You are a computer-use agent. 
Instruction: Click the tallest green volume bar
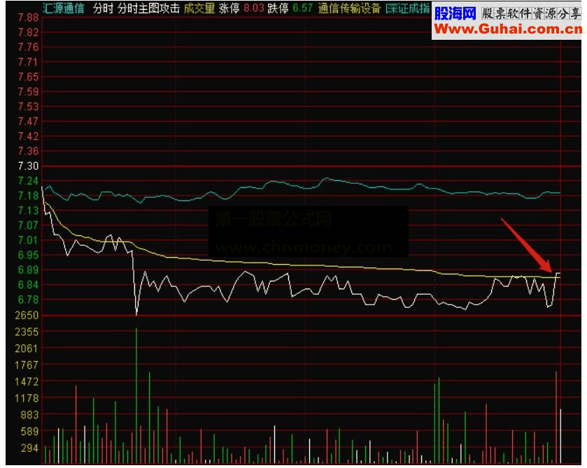[136, 395]
